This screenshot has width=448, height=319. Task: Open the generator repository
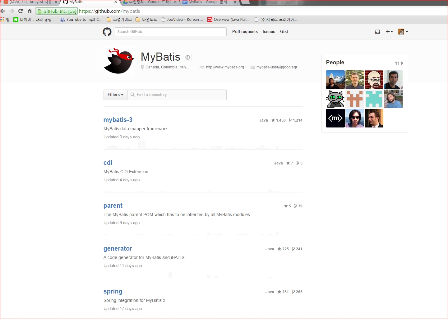[118, 248]
